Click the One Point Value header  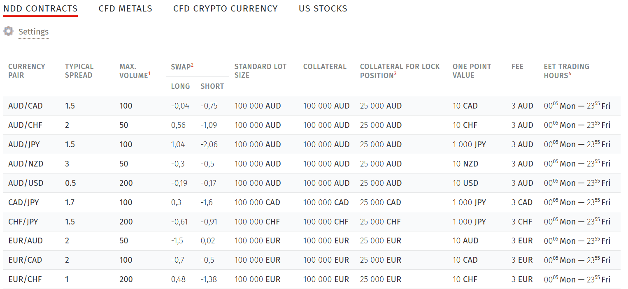click(472, 70)
